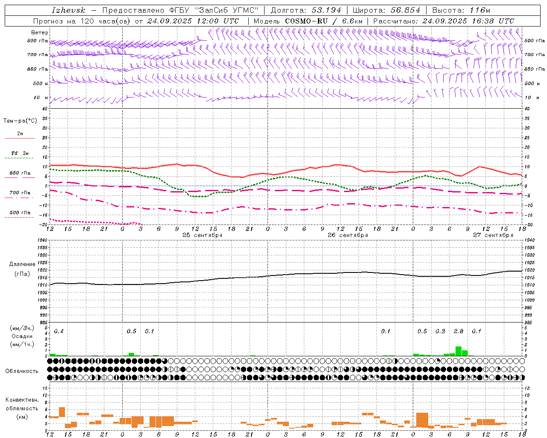Click the 'Облачность' cloudiness label
547x438 pixels.
[22, 371]
